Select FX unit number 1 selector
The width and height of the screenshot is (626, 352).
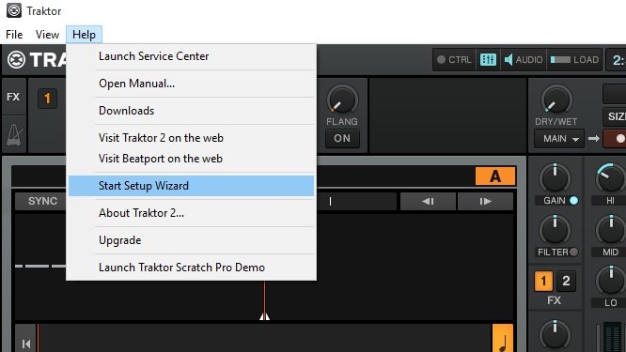point(48,98)
